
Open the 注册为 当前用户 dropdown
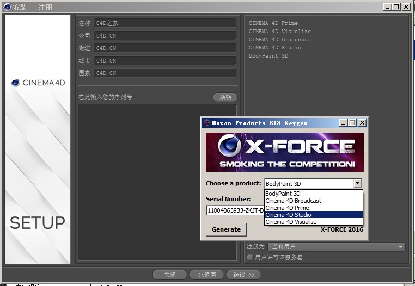(x=337, y=247)
